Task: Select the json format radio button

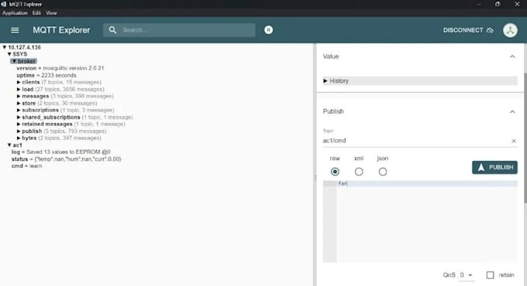Action: point(383,172)
